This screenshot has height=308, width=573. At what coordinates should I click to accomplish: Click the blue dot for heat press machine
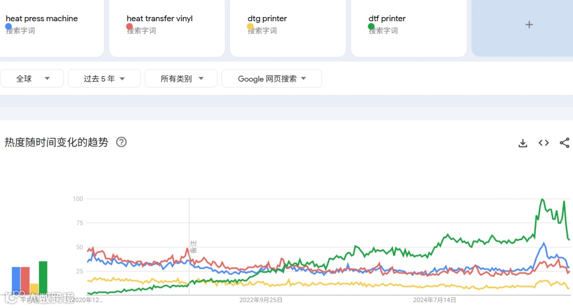tap(8, 27)
